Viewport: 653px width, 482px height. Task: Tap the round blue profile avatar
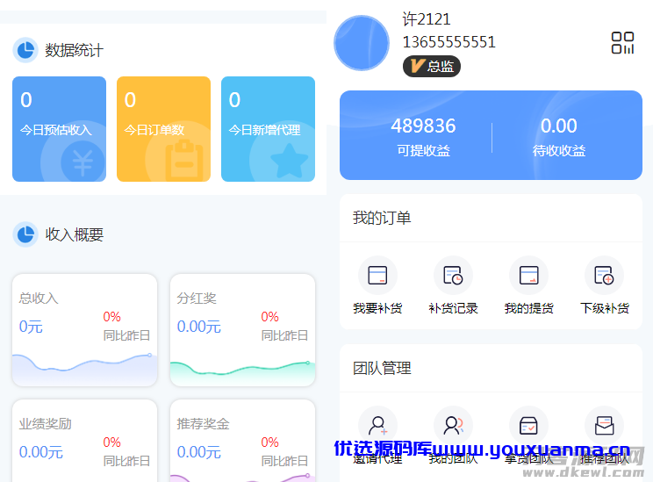click(x=362, y=43)
